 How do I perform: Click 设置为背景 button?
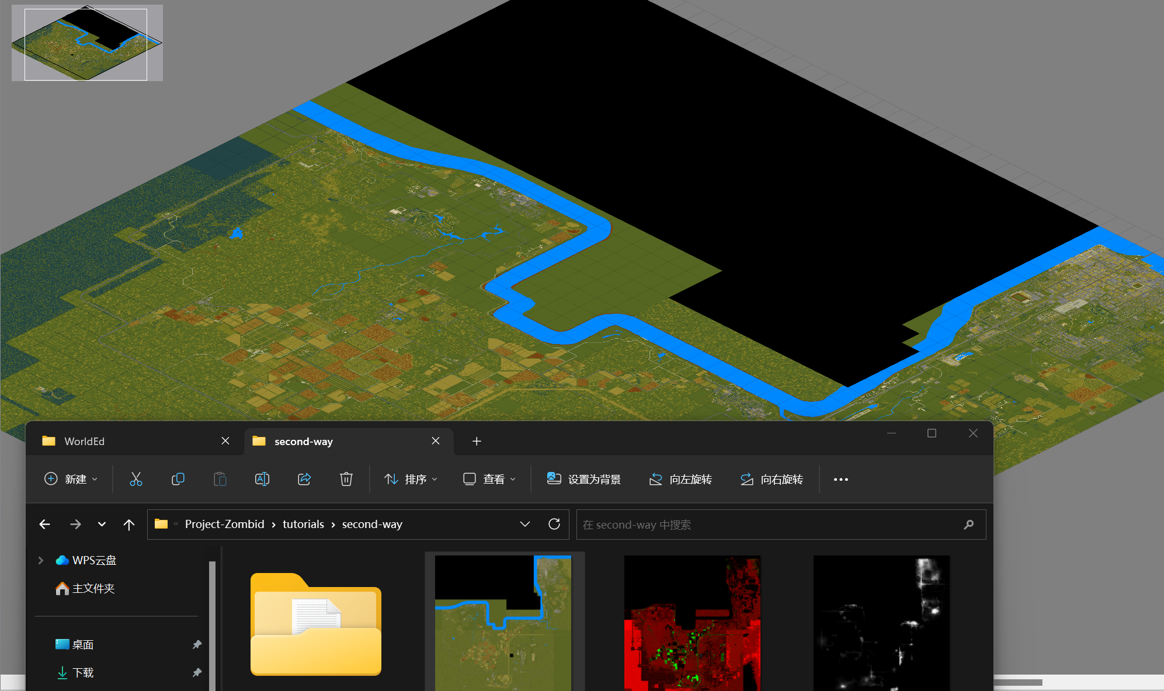coord(584,479)
